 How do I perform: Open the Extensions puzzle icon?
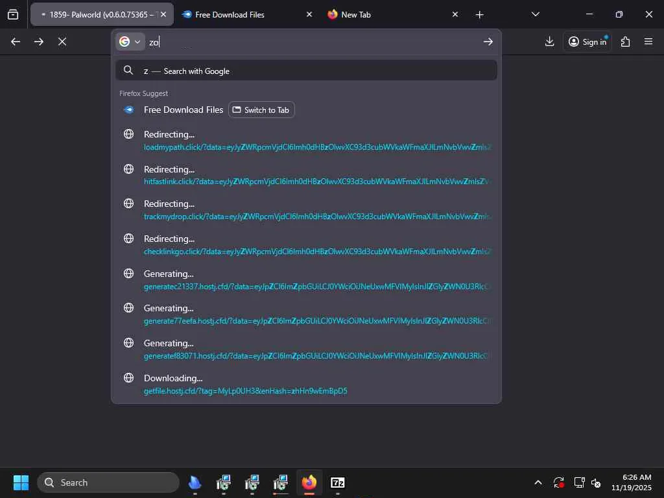tap(626, 41)
